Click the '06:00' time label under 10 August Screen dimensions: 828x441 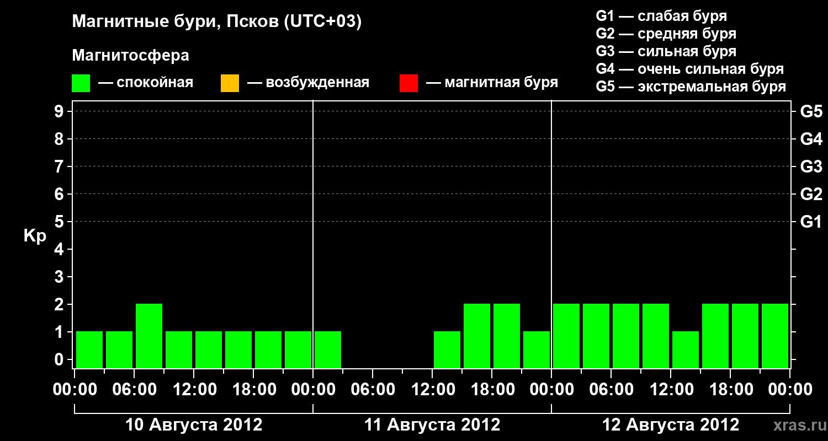coord(135,390)
